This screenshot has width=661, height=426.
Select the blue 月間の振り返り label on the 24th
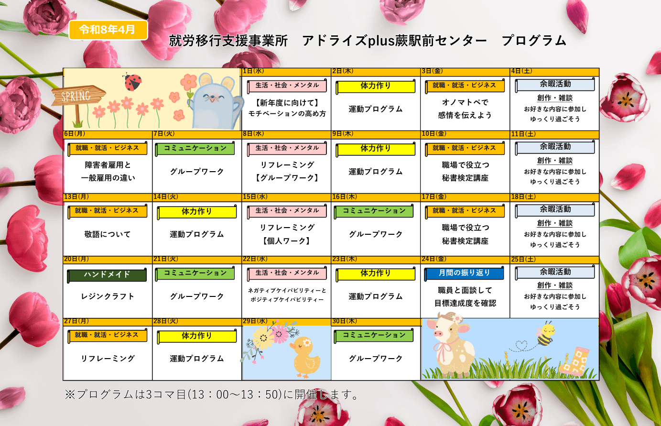pyautogui.click(x=464, y=273)
